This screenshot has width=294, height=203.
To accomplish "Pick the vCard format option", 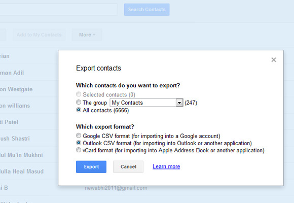I will pyautogui.click(x=79, y=150).
